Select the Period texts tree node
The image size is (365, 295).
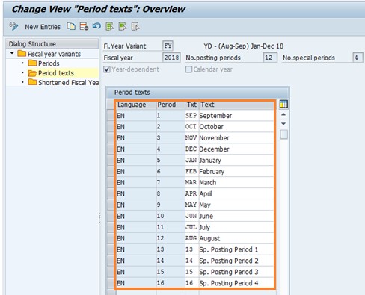(x=56, y=73)
